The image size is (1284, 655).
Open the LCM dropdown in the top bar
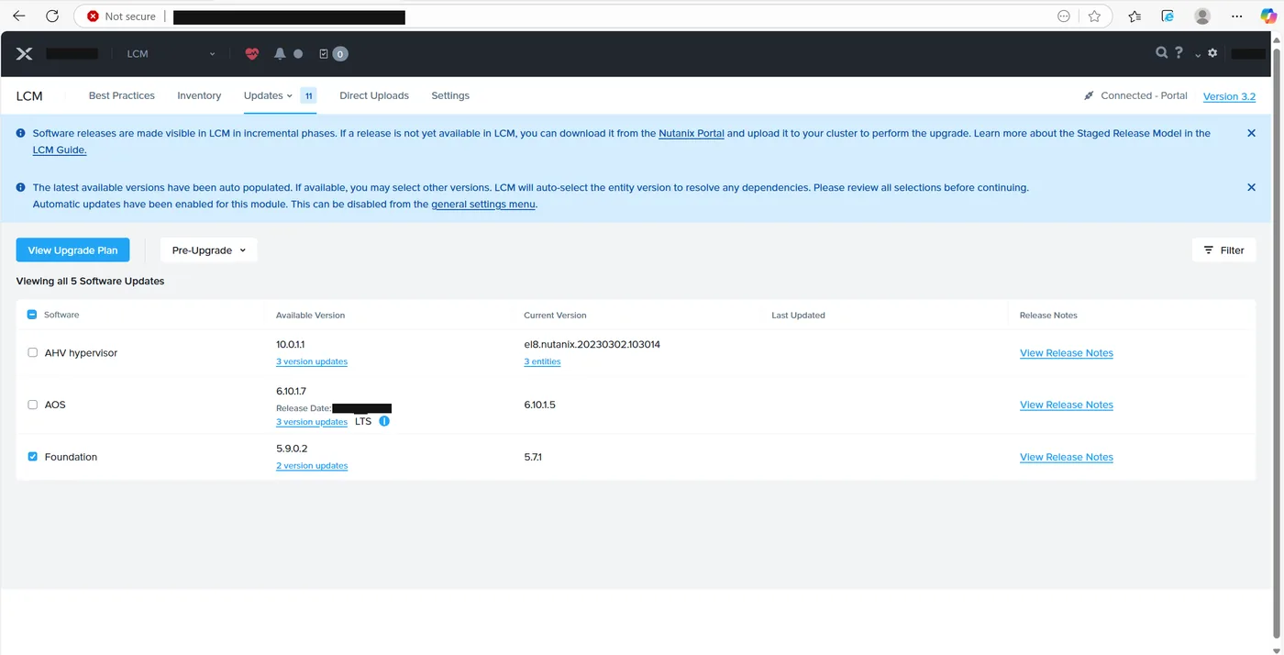[171, 54]
